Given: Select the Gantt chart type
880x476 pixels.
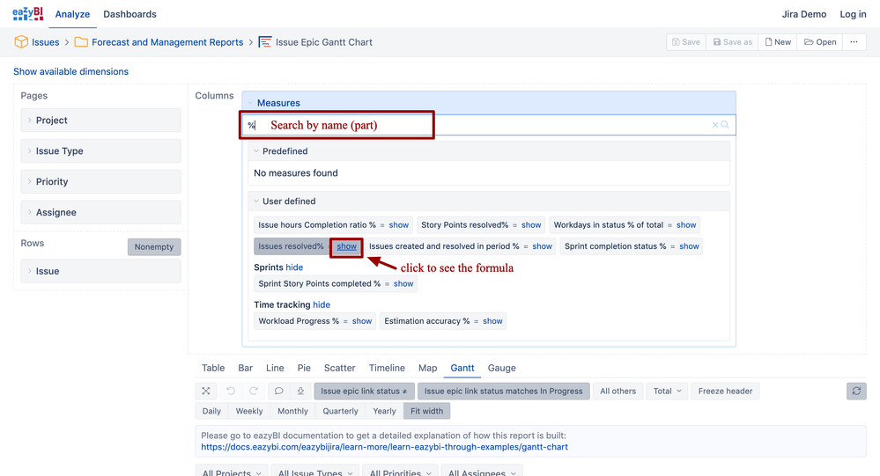Looking at the screenshot, I should click(x=462, y=368).
